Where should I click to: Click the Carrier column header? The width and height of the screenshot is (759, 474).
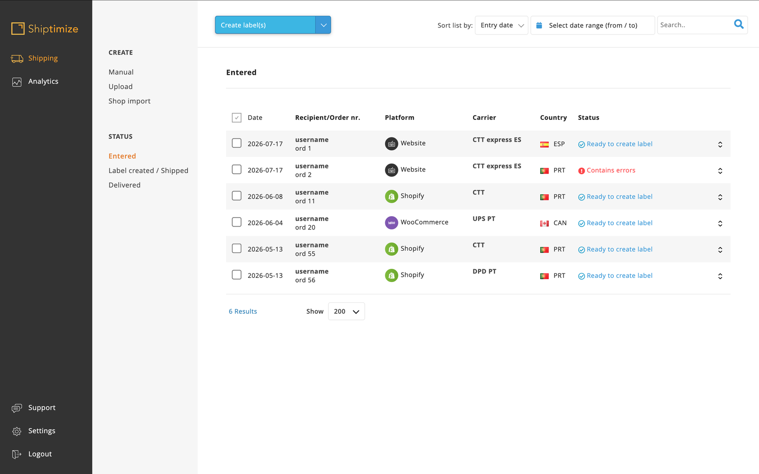coord(484,118)
